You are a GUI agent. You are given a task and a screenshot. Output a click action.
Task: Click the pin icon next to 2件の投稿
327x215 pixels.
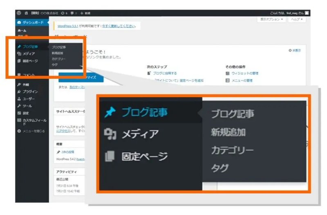point(58,152)
